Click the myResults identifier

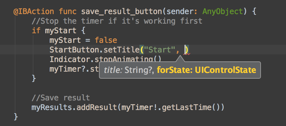point(52,107)
